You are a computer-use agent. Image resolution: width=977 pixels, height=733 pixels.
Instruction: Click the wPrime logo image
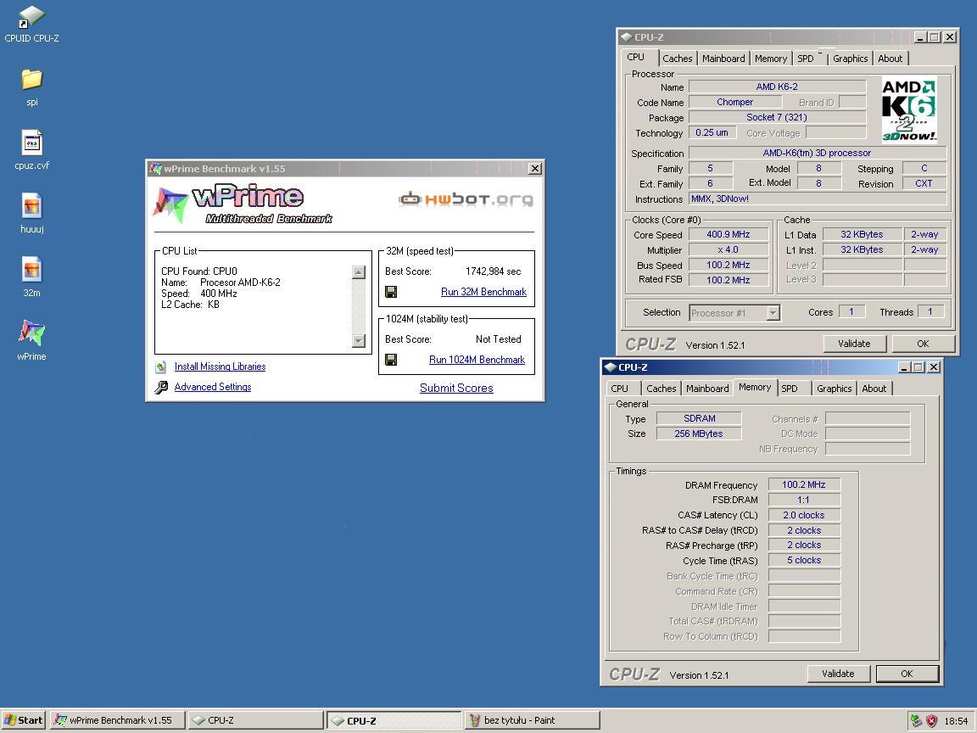coord(243,204)
